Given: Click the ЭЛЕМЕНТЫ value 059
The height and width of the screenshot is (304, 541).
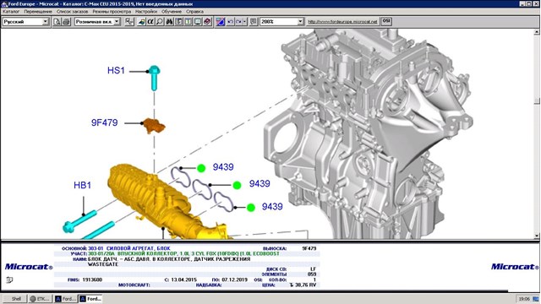Looking at the screenshot, I should point(312,274).
